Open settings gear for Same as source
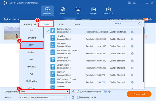156x101 pixels. pyautogui.click(x=132, y=32)
